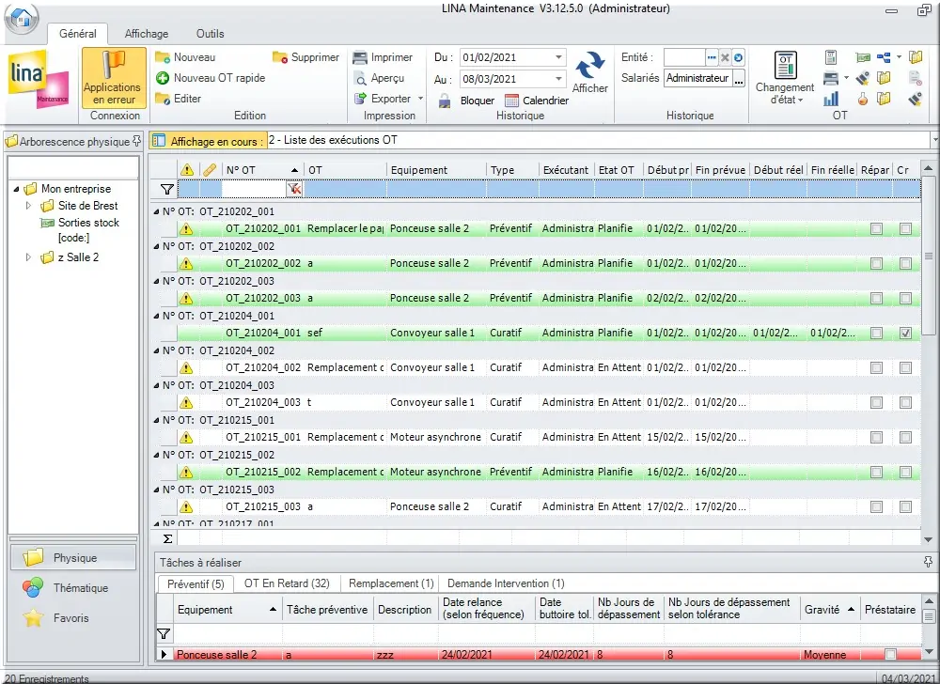Pin the Arborescence physique panel
Image resolution: width=940 pixels, height=684 pixels.
(x=136, y=141)
